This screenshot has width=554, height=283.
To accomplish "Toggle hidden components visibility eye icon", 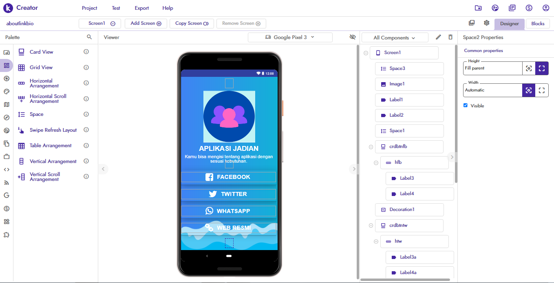I will tap(353, 37).
